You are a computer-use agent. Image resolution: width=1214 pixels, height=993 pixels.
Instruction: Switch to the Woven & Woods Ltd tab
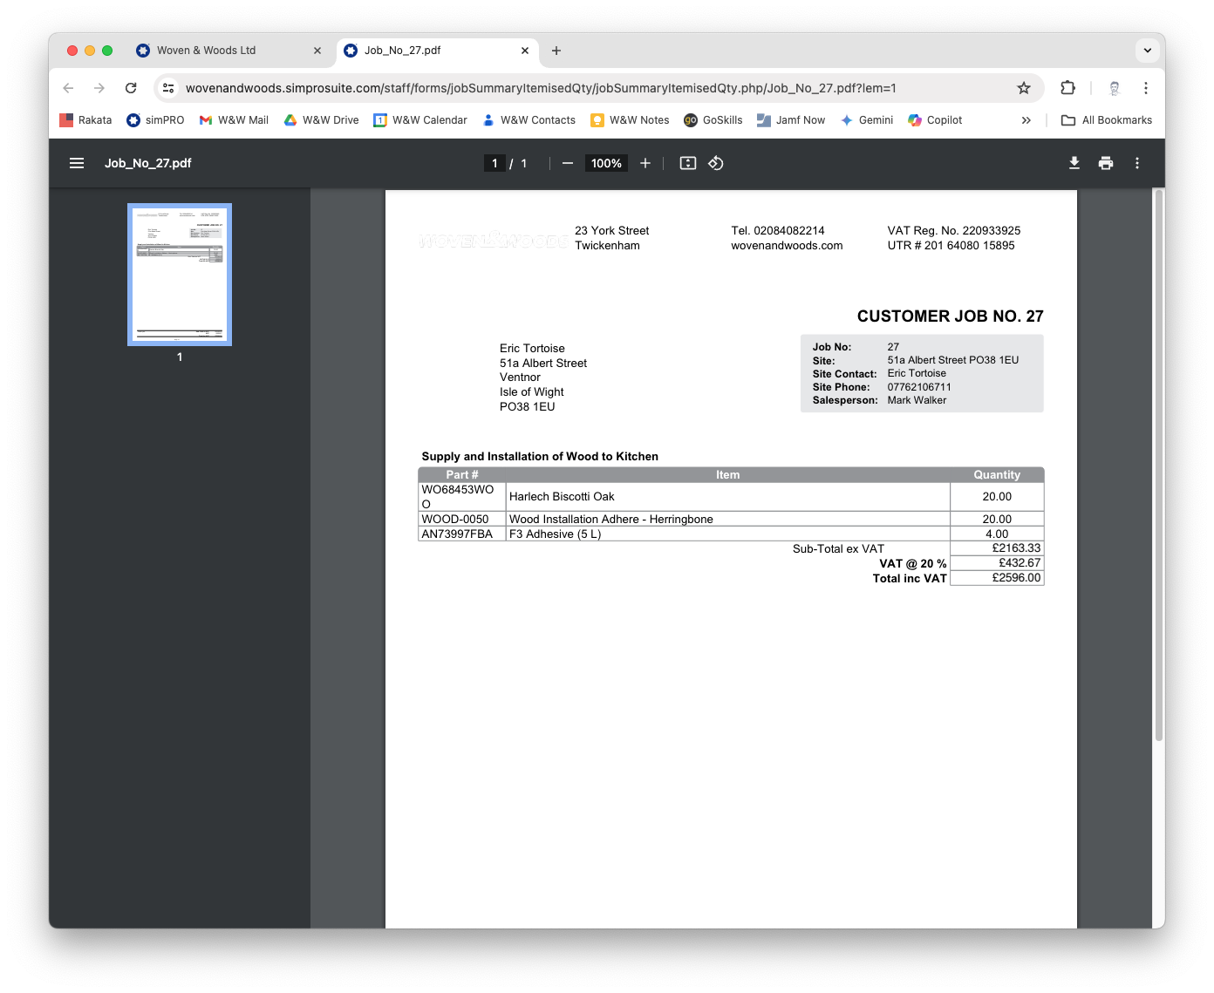pos(207,51)
